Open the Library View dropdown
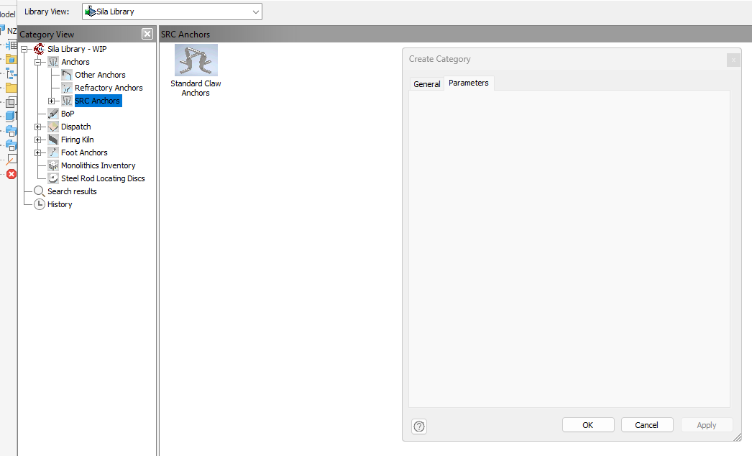This screenshot has height=456, width=752. pyautogui.click(x=255, y=12)
